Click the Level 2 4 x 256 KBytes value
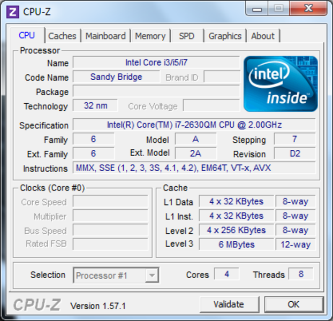333x321 pixels. pyautogui.click(x=237, y=230)
